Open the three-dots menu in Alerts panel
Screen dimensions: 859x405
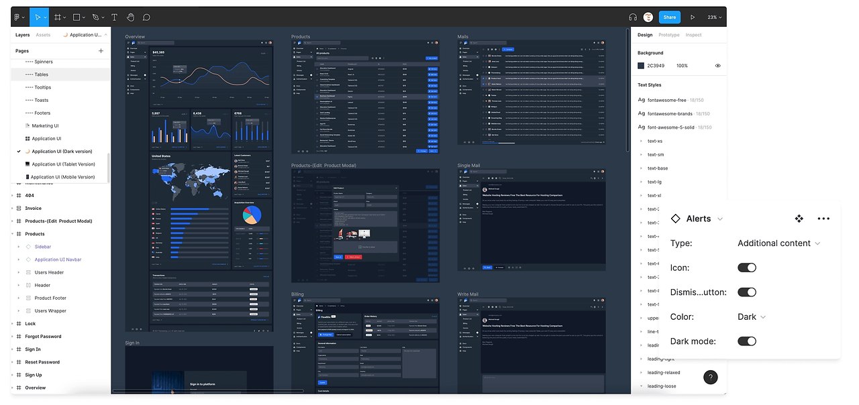pyautogui.click(x=823, y=219)
